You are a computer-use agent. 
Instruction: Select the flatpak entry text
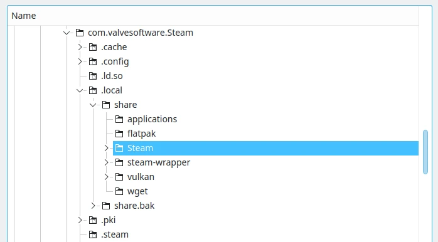(142, 134)
